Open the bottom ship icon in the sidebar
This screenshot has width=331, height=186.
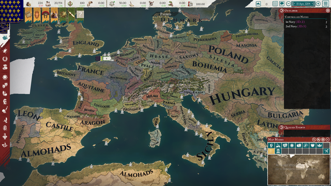tap(5, 145)
